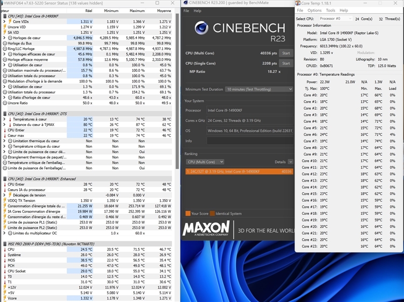Click the icon beside Horloge efficace moyenne
The height and width of the screenshot is (302, 404).
tap(5, 59)
